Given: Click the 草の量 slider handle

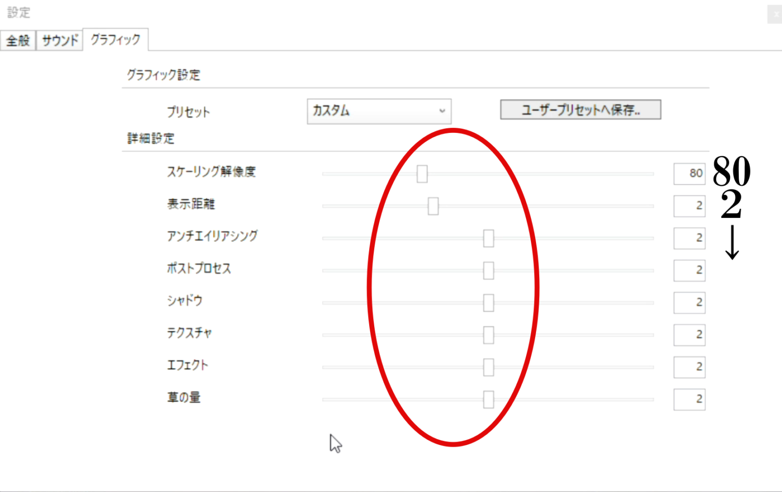Looking at the screenshot, I should coord(489,399).
